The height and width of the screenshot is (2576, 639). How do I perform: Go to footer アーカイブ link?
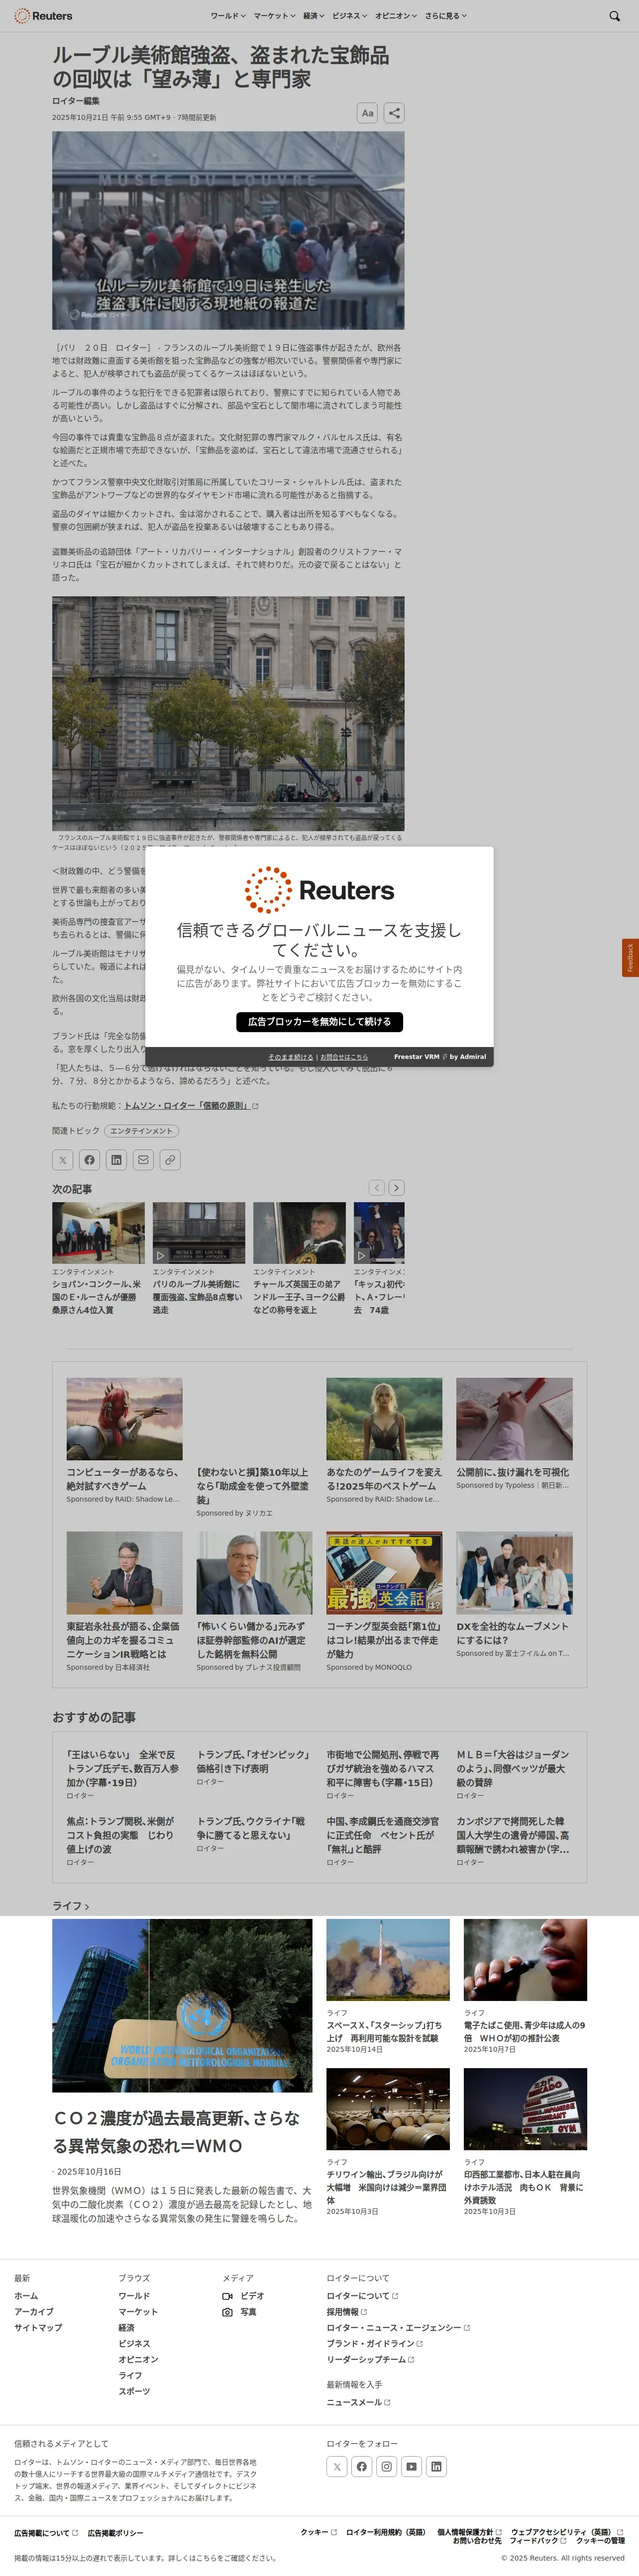coord(34,2312)
